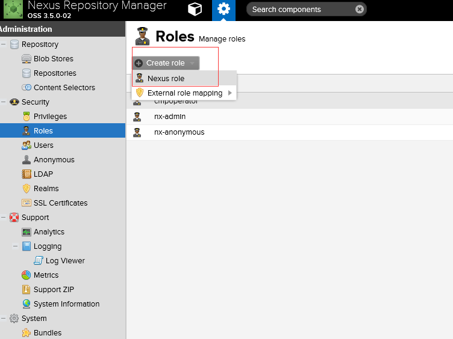
Task: Open Privileges page
Action: (50, 117)
